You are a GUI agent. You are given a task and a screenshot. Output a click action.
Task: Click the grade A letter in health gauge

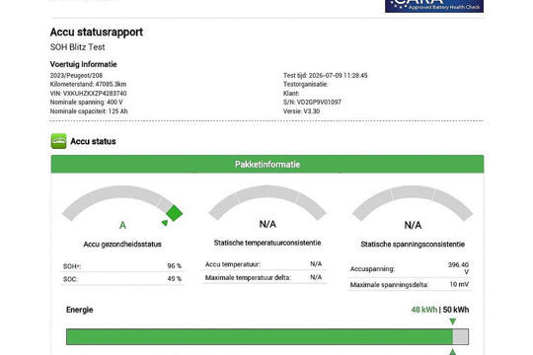point(122,225)
